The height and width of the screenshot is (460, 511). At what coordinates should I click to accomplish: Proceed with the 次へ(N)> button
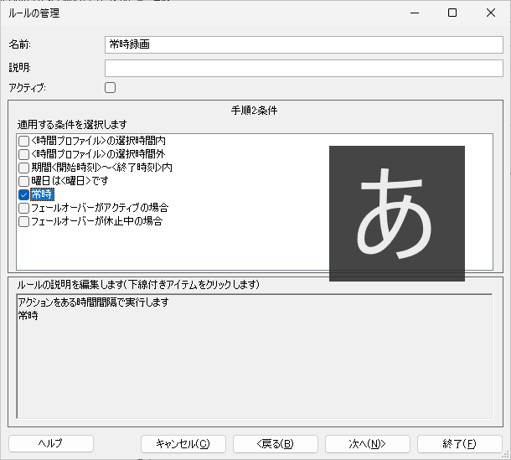pos(367,444)
